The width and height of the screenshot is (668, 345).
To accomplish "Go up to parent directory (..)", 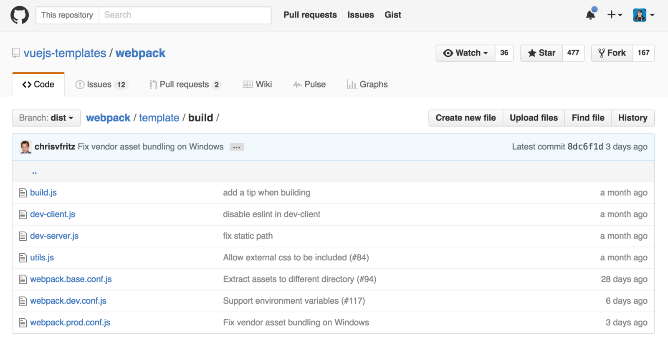I will point(34,171).
